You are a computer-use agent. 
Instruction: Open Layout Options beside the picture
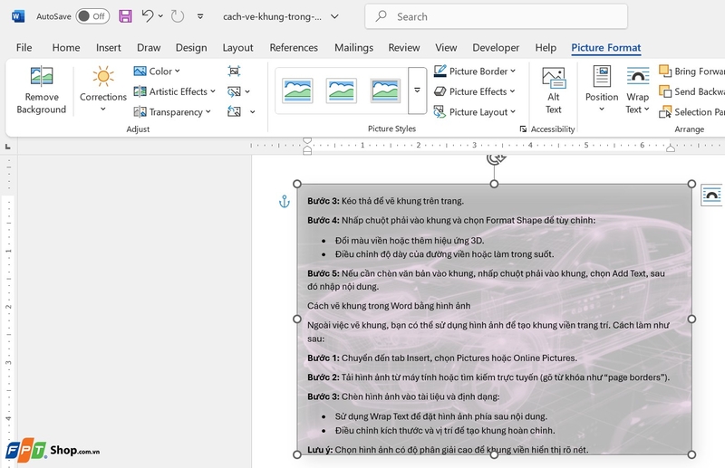pos(711,194)
